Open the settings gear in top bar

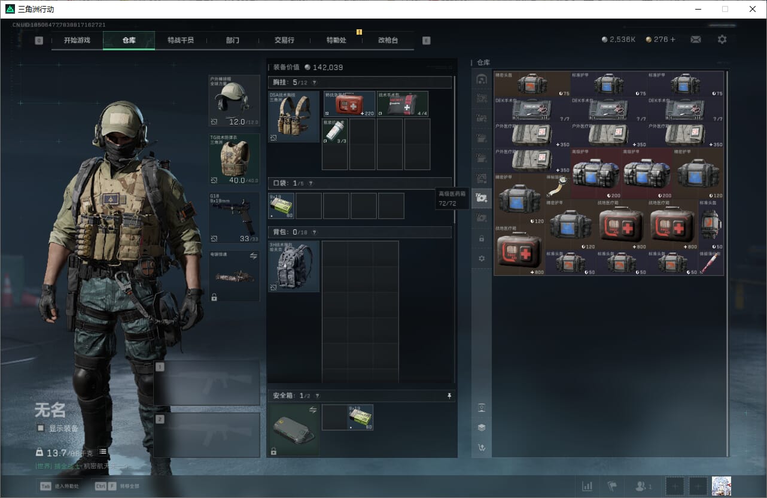(x=722, y=40)
